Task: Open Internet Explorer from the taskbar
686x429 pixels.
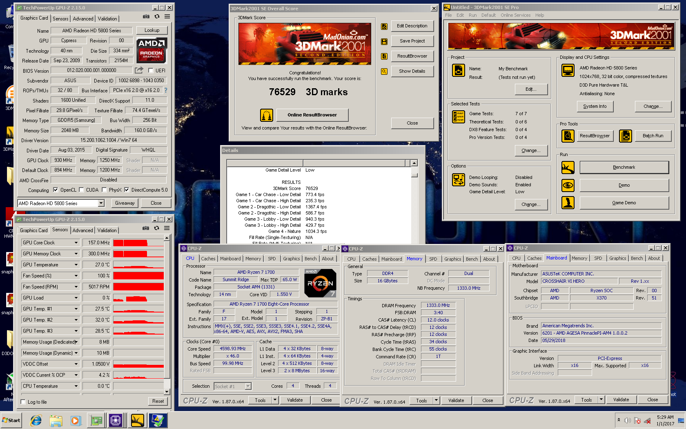Action: coord(36,420)
